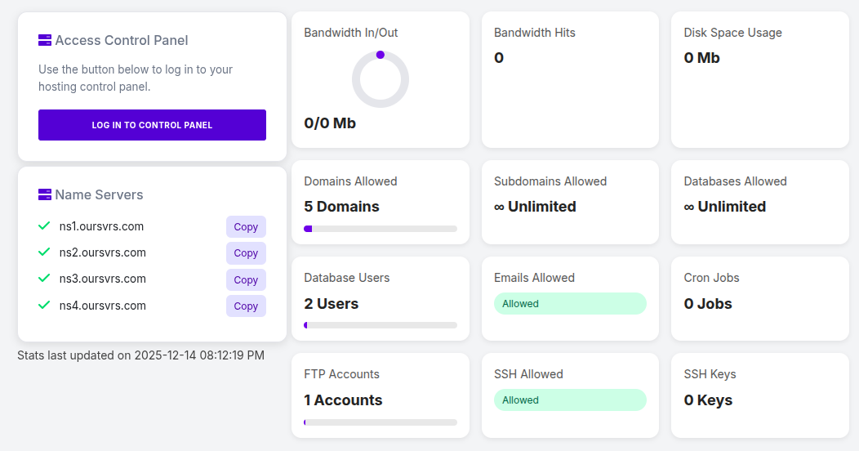Open the Cron Jobs stat card
This screenshot has width=859, height=451.
759,298
